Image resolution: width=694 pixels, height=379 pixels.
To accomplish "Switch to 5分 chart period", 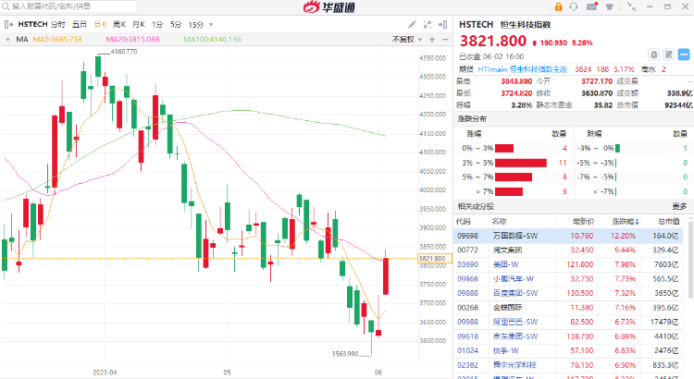I will pyautogui.click(x=176, y=25).
